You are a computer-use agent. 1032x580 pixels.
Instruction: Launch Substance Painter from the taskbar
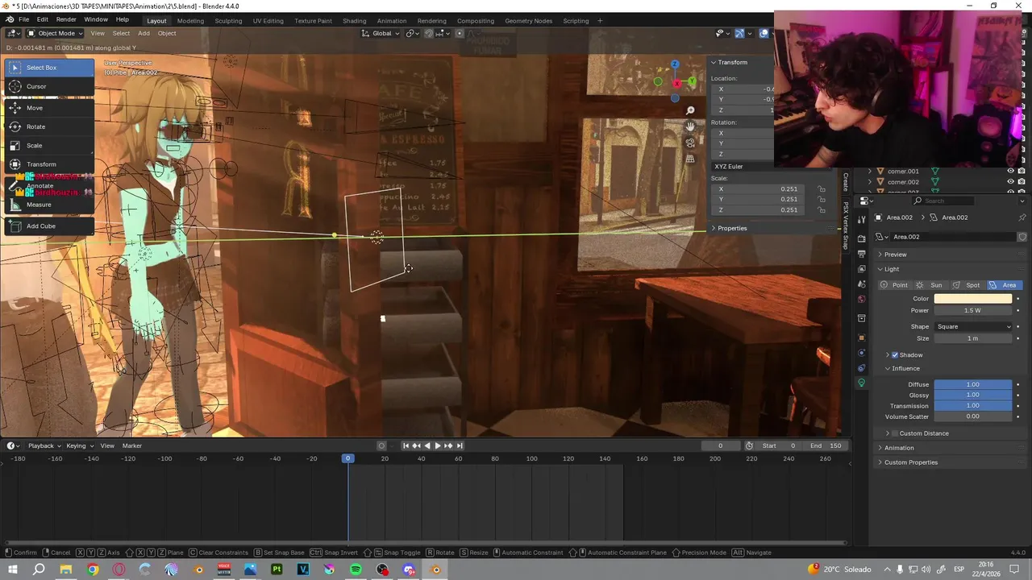pyautogui.click(x=277, y=570)
